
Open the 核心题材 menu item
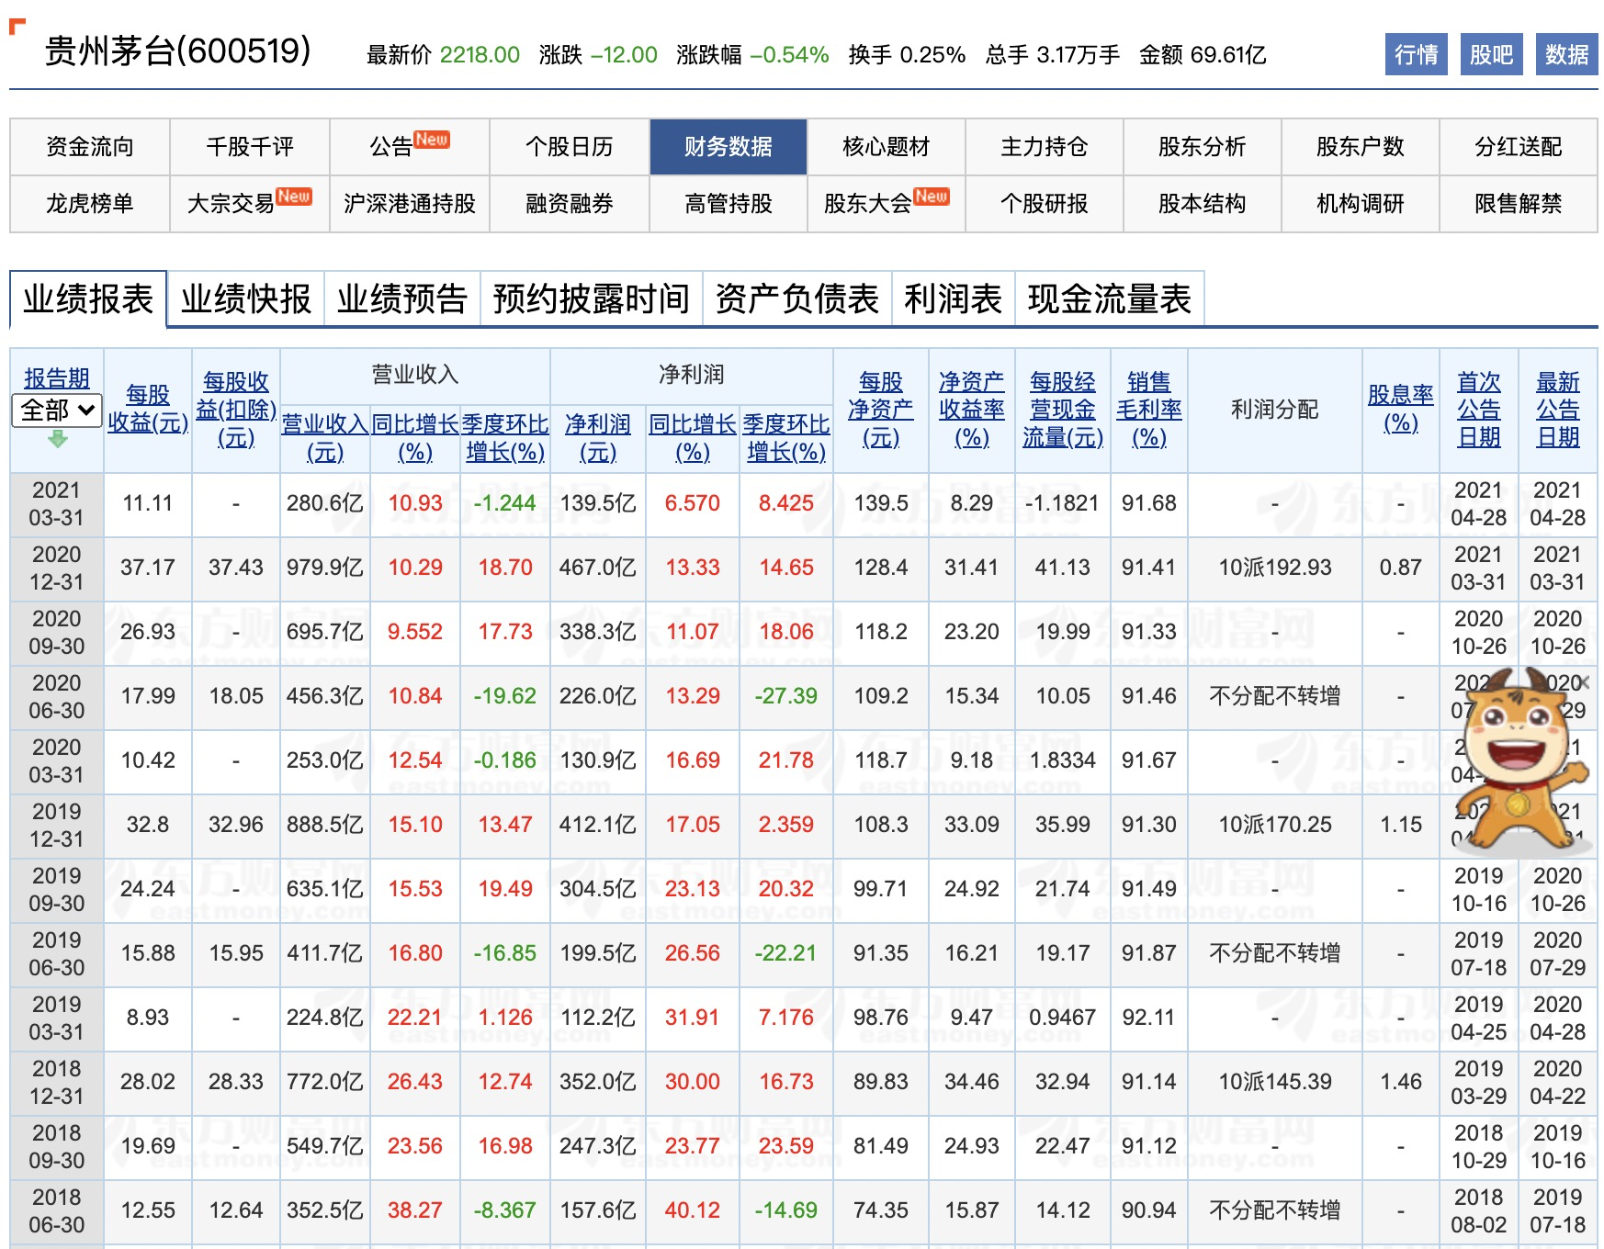click(x=887, y=147)
